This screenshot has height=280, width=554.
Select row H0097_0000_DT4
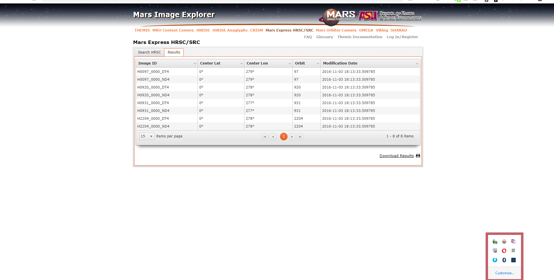[278, 72]
